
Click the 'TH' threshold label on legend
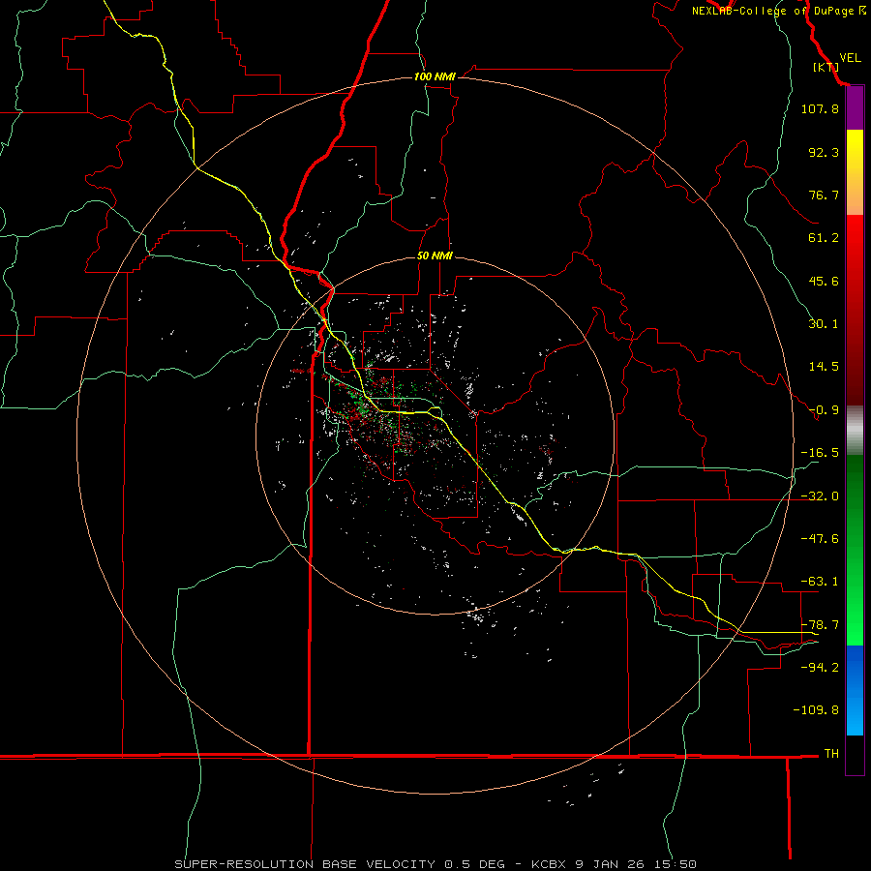click(x=831, y=754)
